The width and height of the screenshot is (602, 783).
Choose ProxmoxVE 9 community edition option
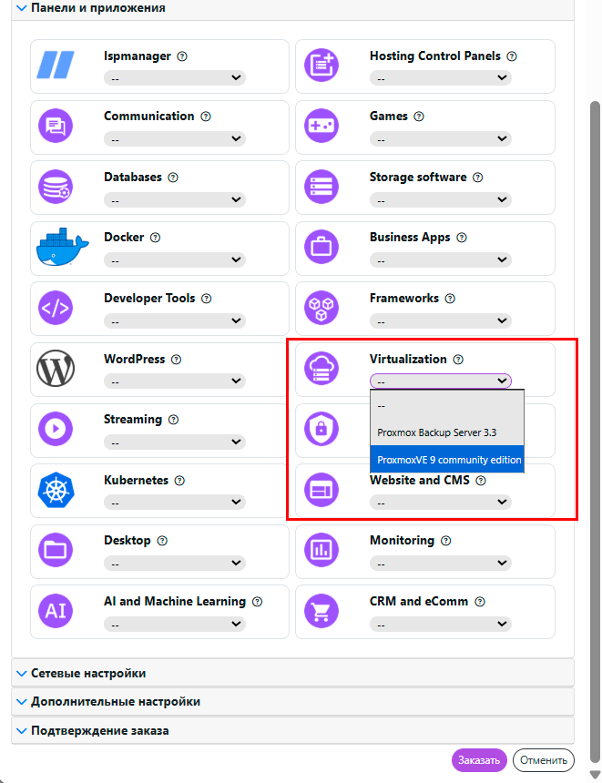pos(448,460)
